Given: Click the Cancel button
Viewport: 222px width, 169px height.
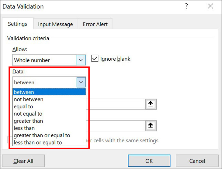Looking at the screenshot, I should pos(197,161).
